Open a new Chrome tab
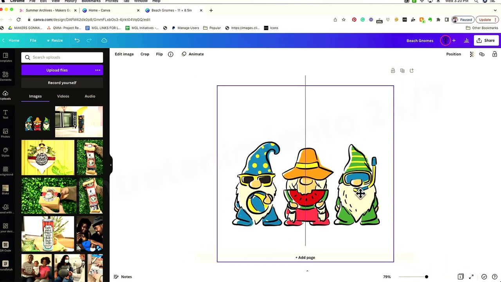Screen dimensions: 501x282 211,10
